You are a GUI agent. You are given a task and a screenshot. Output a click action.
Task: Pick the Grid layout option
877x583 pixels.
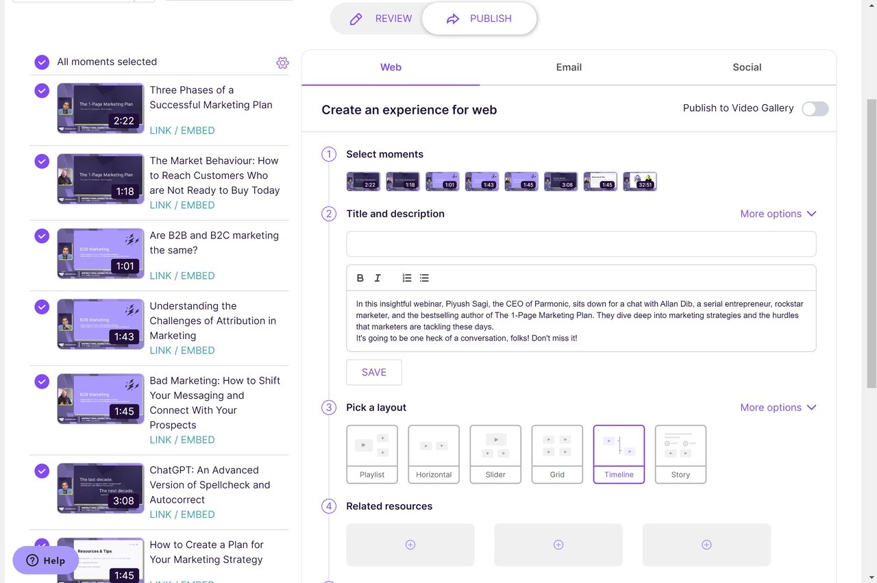(x=557, y=454)
